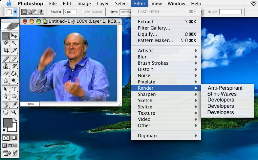Viewport: 258px width, 160px height.
Task: Click the Wi-Fi status icon
Action: click(253, 4)
